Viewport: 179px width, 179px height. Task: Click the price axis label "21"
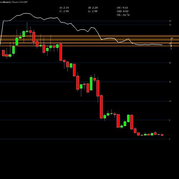tap(170, 63)
